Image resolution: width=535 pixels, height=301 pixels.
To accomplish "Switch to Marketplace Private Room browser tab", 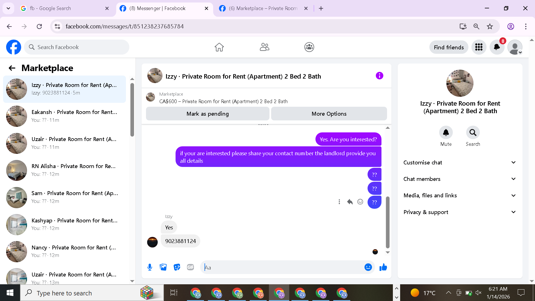I will (263, 8).
